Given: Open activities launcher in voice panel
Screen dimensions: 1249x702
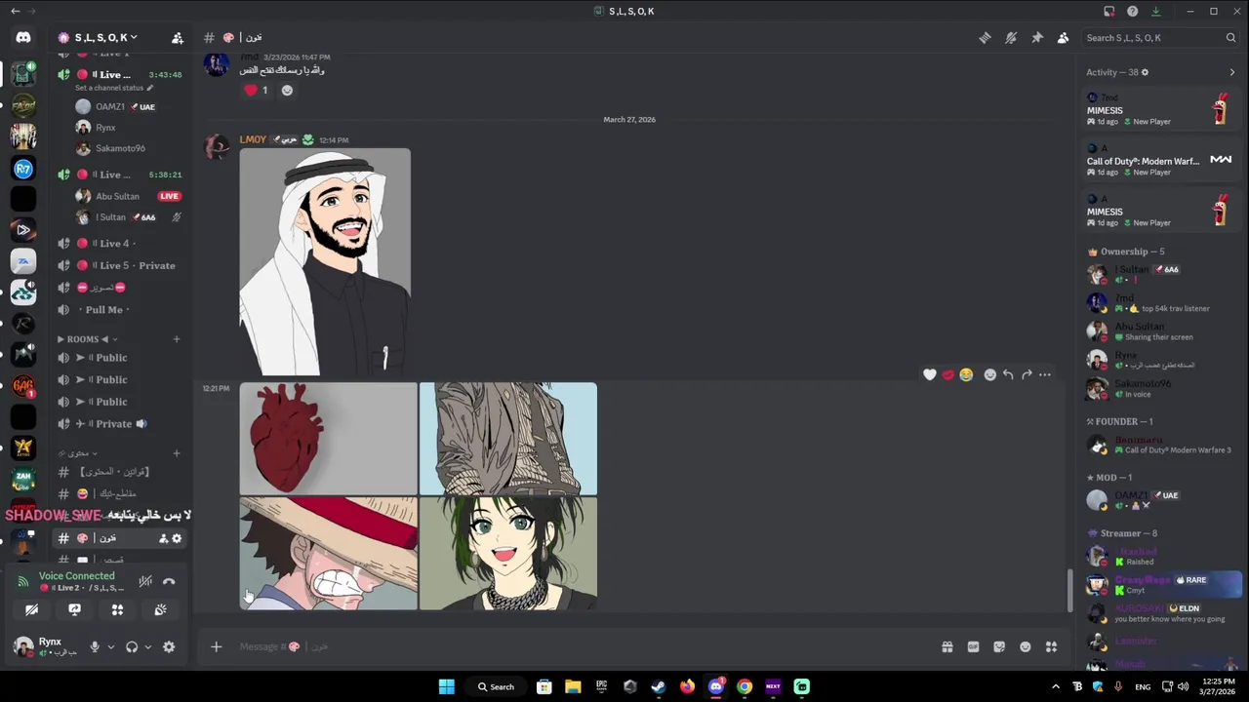Looking at the screenshot, I should click(117, 609).
